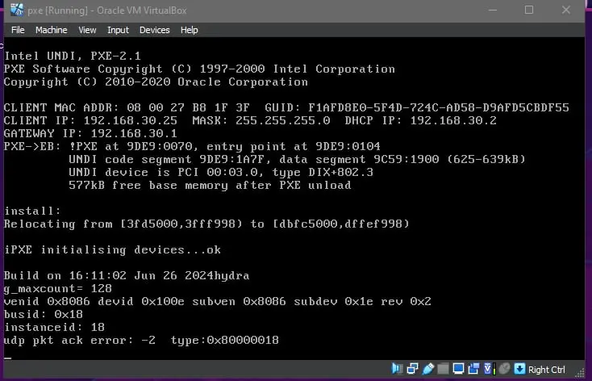Click the 'Intel UNDI, PXE-2.1' line

[73, 56]
